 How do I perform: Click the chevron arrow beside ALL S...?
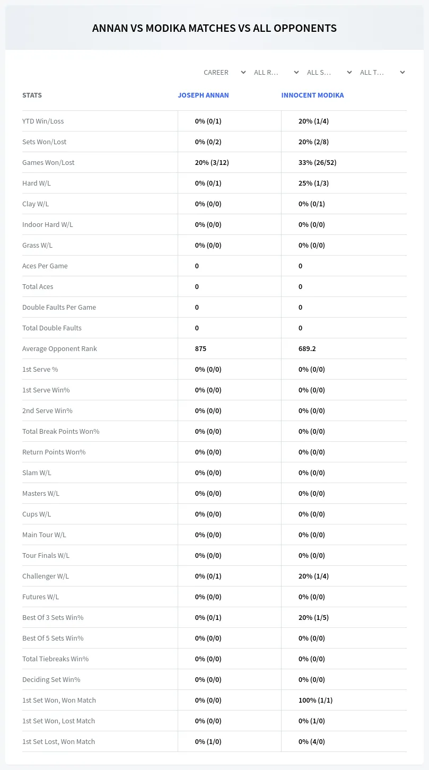(x=349, y=72)
